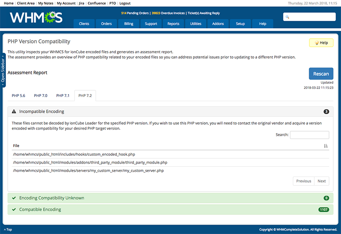Viewport: 341px width, 234px height.
Task: Click the badge showing 3 incompatible files
Action: point(326,111)
